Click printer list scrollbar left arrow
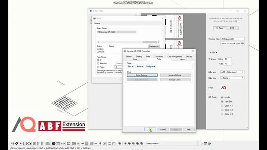Image resolution: width=267 pixels, height=150 pixels. pyautogui.click(x=98, y=42)
